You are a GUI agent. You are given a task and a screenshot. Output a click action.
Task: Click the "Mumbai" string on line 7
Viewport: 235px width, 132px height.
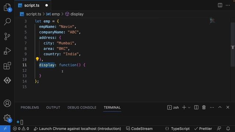(65, 43)
